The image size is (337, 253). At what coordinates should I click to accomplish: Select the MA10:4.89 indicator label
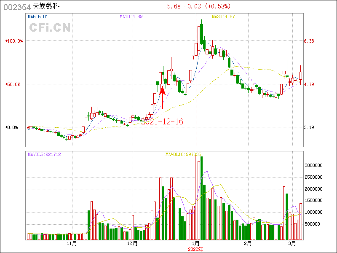[131, 17]
